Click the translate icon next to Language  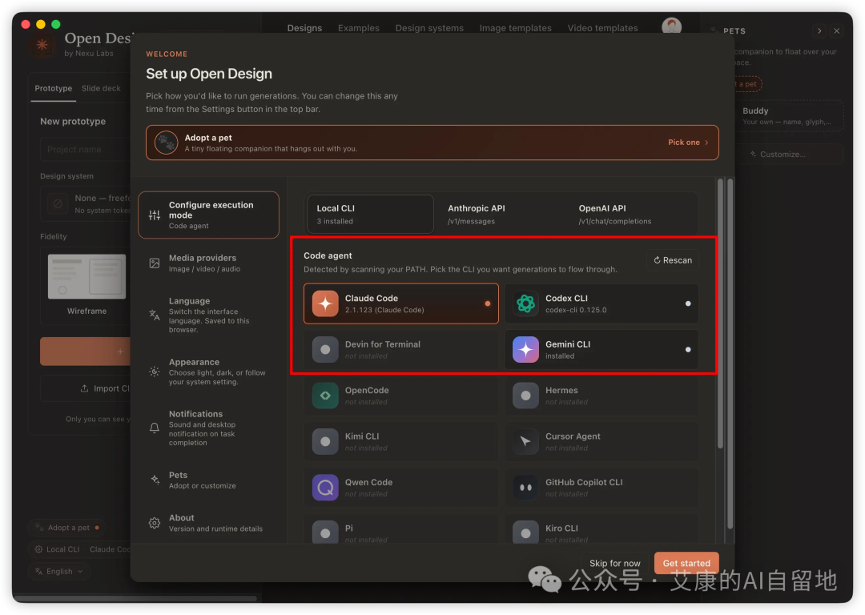[x=155, y=315]
